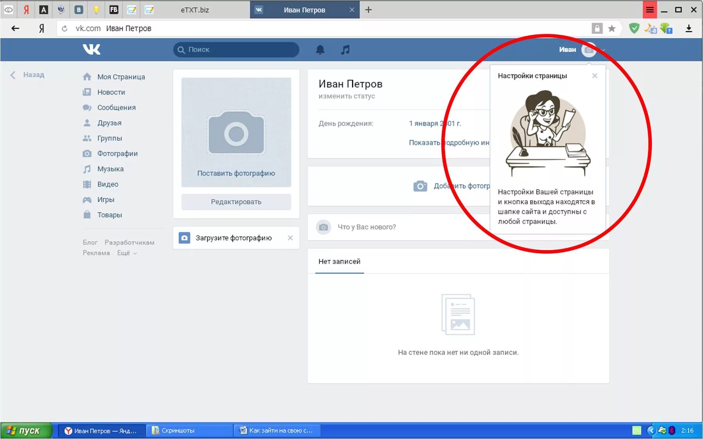Open browser downloads arrow icon
Screen dimensions: 703x439
point(689,28)
